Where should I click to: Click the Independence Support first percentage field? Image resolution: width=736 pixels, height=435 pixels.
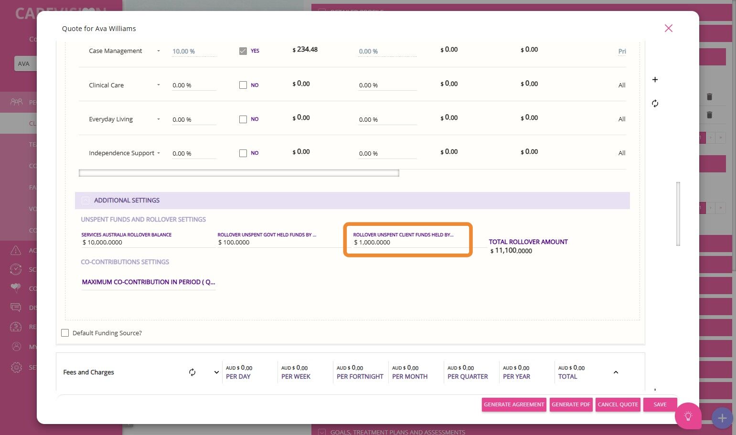point(194,154)
